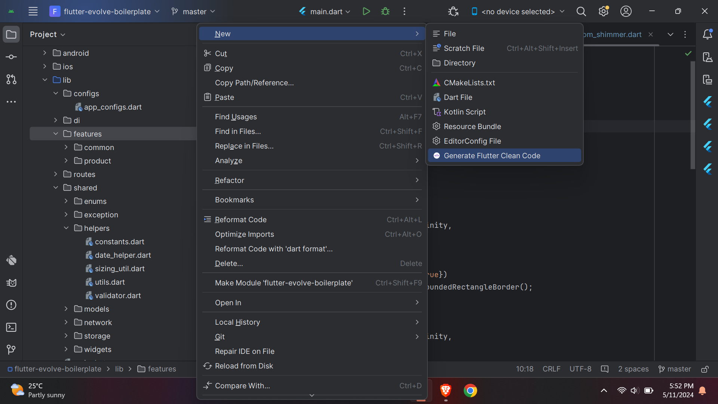Viewport: 718px width, 404px height.
Task: Click Search Everywhere magnifier icon
Action: click(581, 11)
